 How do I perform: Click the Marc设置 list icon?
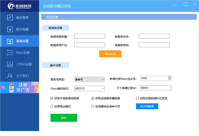tap(10, 53)
